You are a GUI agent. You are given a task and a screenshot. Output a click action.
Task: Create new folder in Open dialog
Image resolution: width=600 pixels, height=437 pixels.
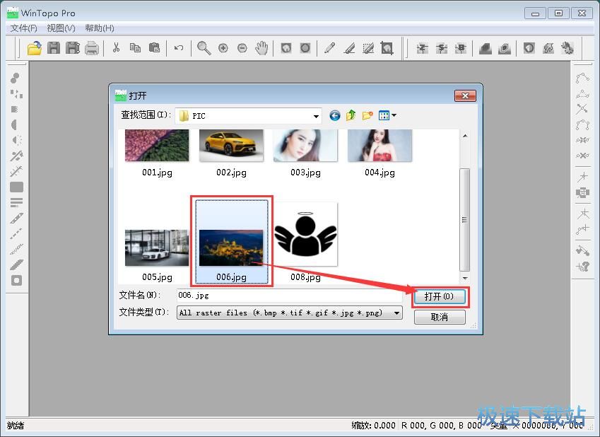(367, 115)
